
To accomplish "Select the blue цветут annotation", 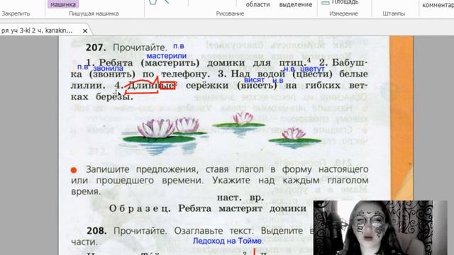I will 312,69.
